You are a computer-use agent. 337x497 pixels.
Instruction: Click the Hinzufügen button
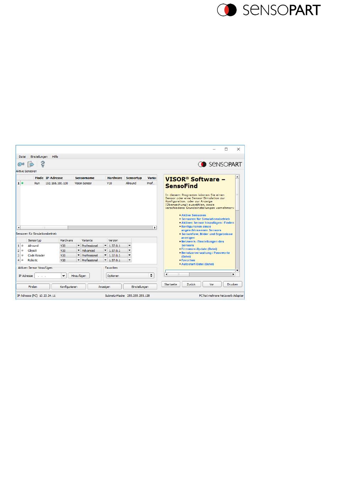coord(79,276)
